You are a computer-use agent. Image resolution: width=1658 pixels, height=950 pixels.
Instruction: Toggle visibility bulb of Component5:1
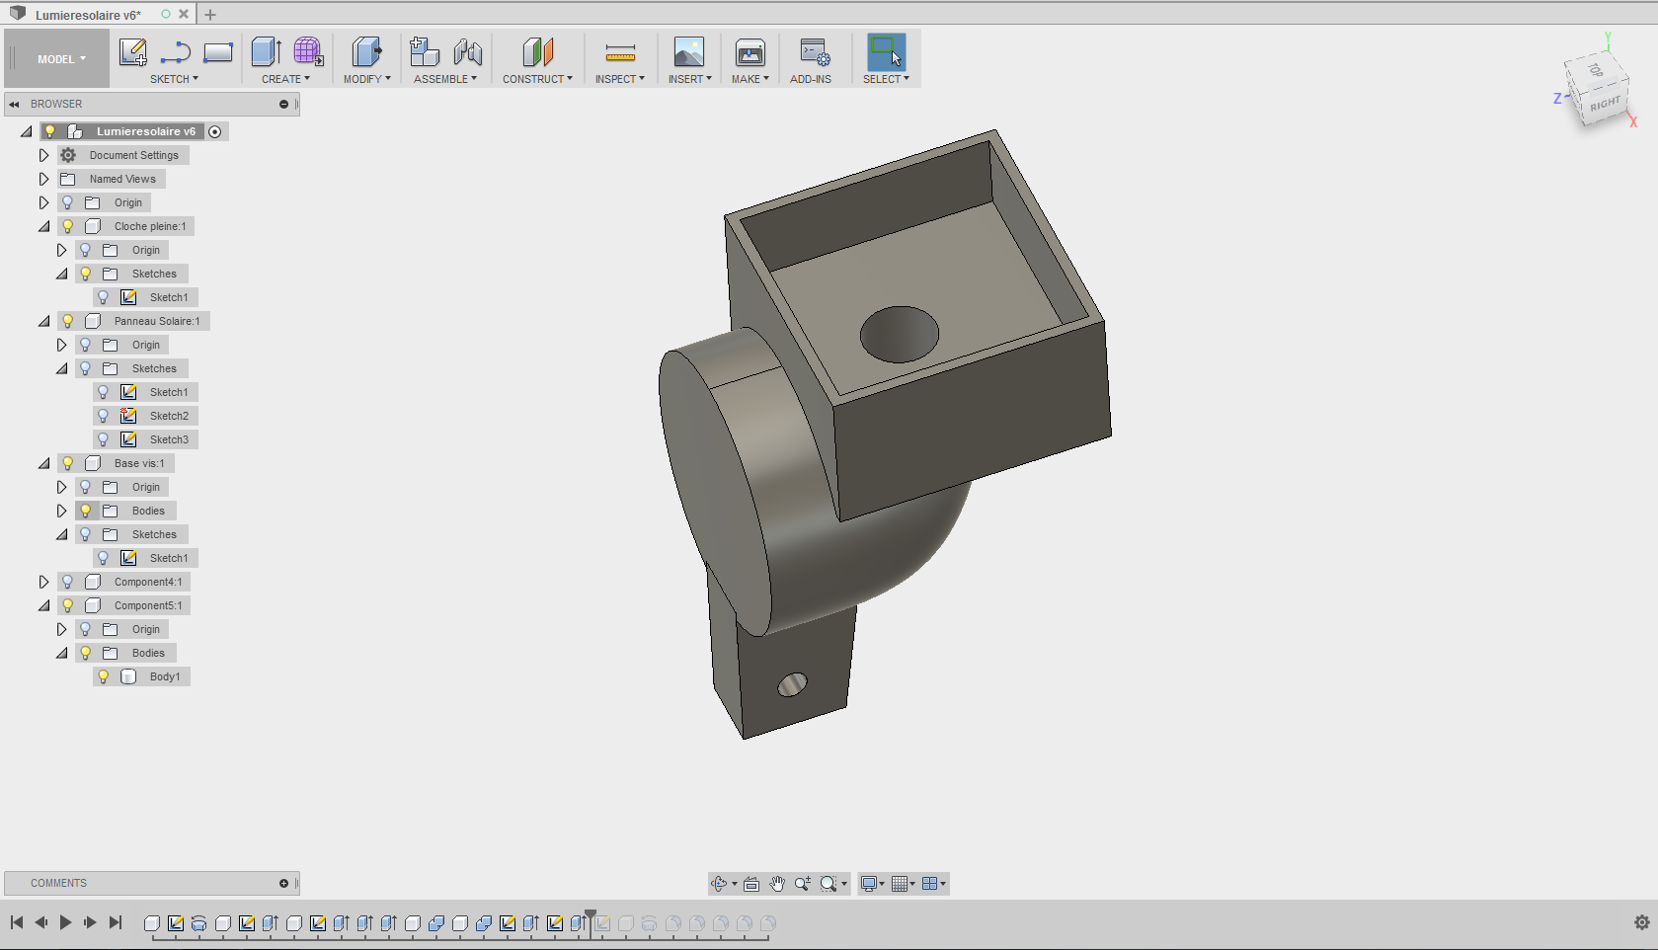pyautogui.click(x=68, y=605)
